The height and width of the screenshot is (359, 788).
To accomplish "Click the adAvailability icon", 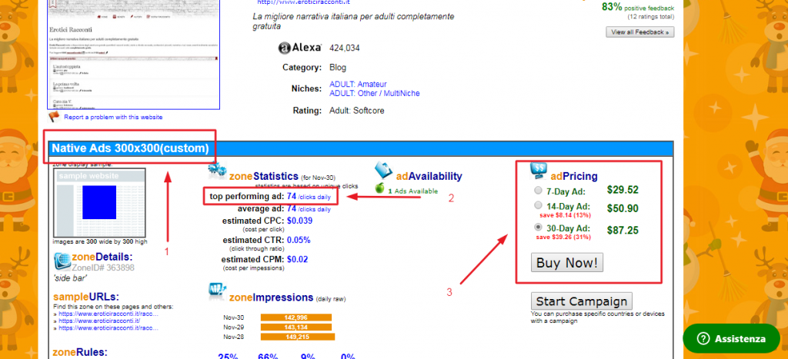I will click(x=386, y=171).
